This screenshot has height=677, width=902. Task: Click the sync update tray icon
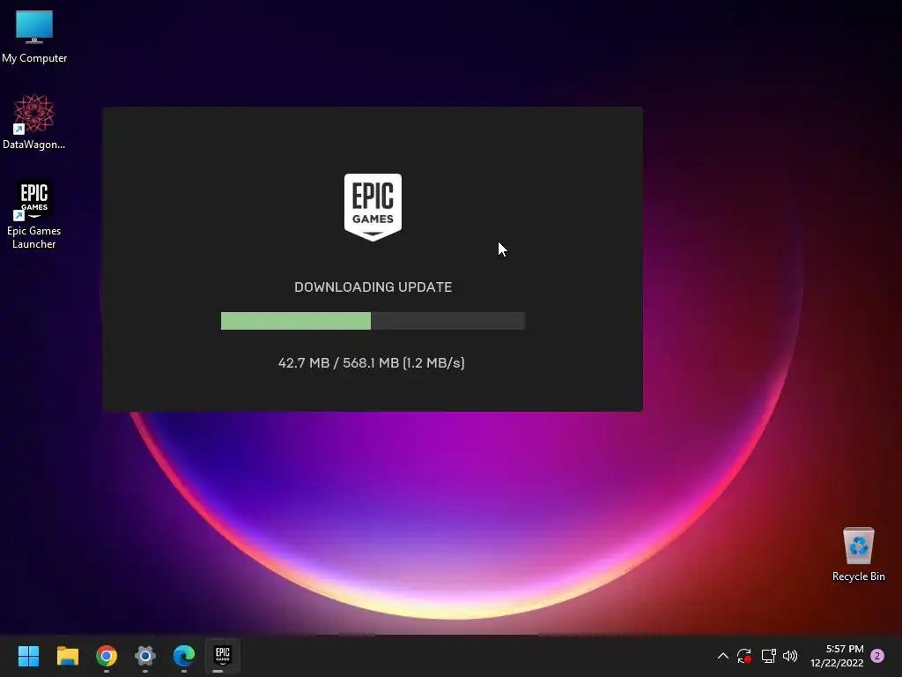coord(744,656)
